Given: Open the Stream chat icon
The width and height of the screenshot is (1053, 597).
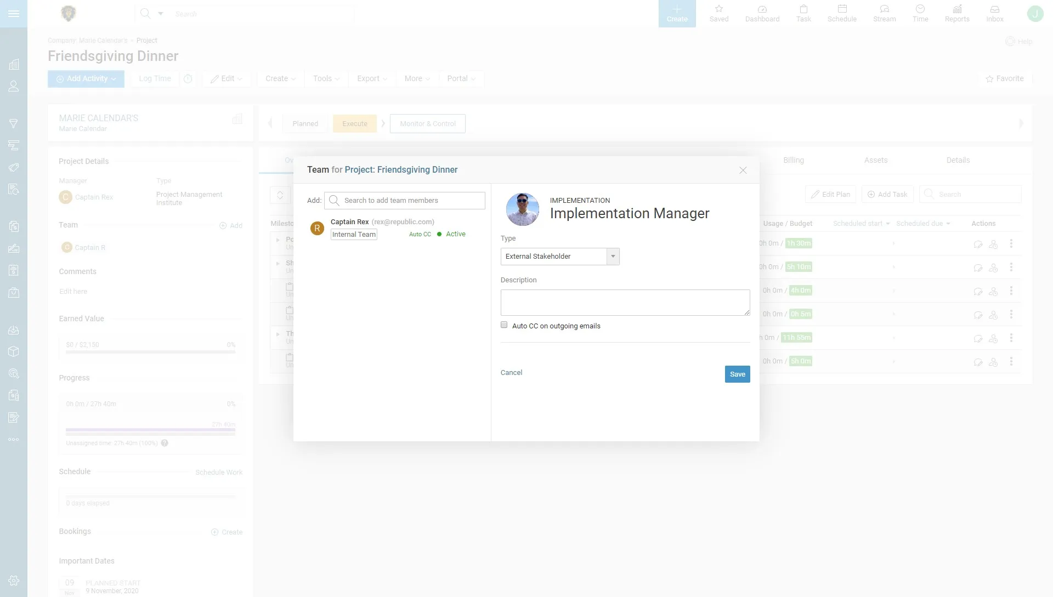Looking at the screenshot, I should coord(884,13).
